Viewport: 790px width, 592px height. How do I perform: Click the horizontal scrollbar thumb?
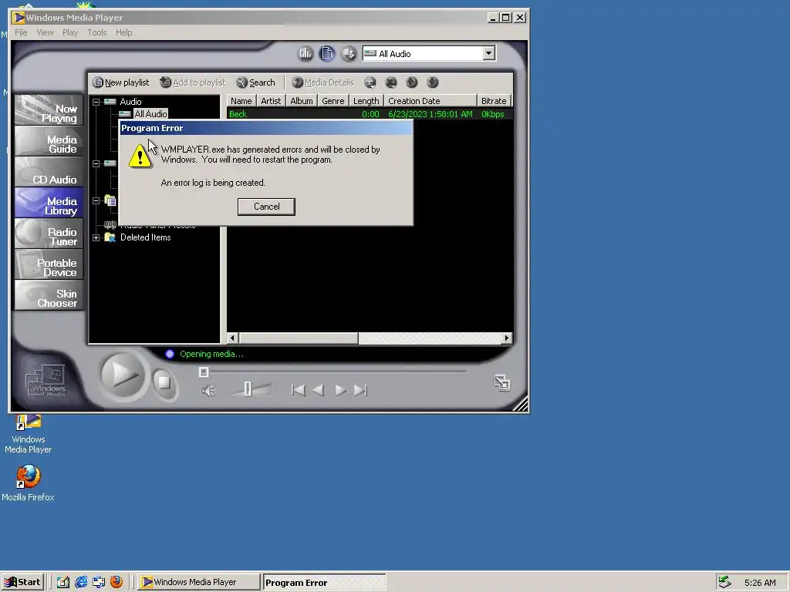click(x=299, y=338)
